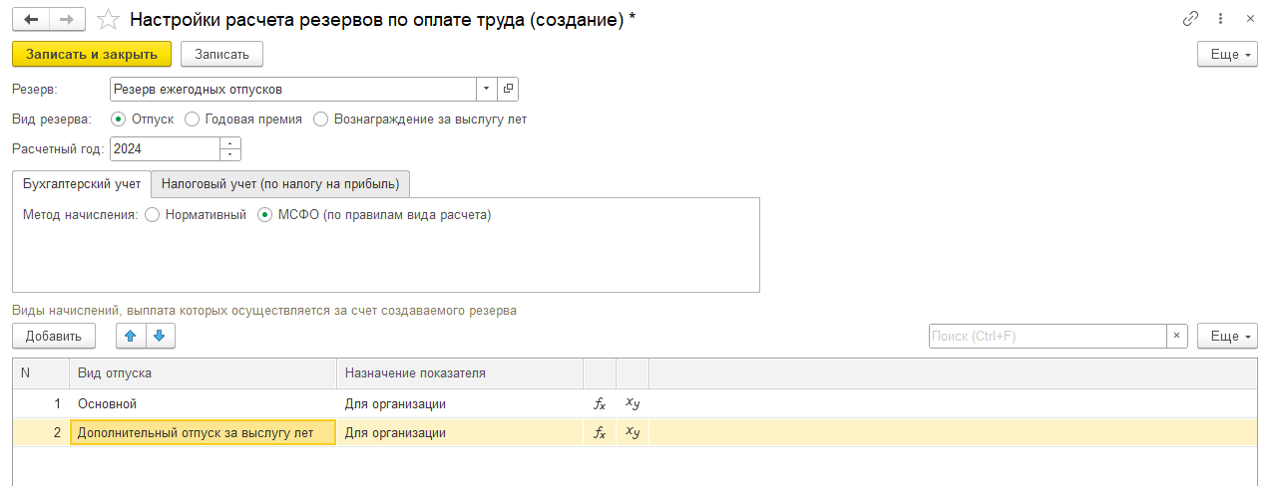Increase Расчетный год with the up stepper
This screenshot has height=486, width=1277.
[230, 142]
